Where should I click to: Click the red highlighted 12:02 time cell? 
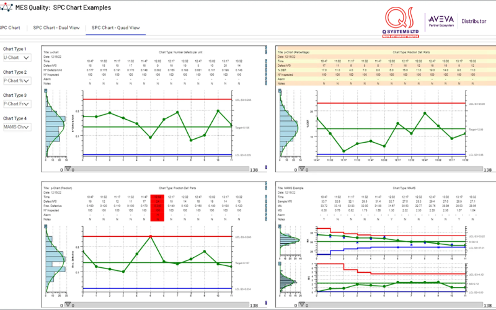[x=157, y=197]
